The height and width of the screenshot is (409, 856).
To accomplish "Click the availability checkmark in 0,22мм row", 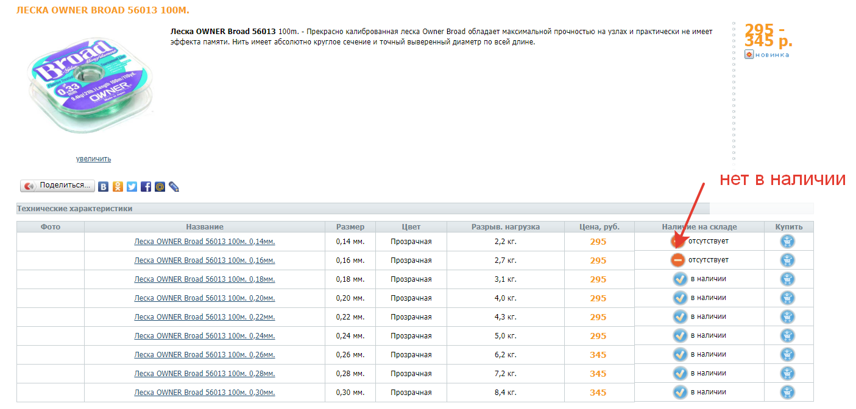I will [x=680, y=317].
